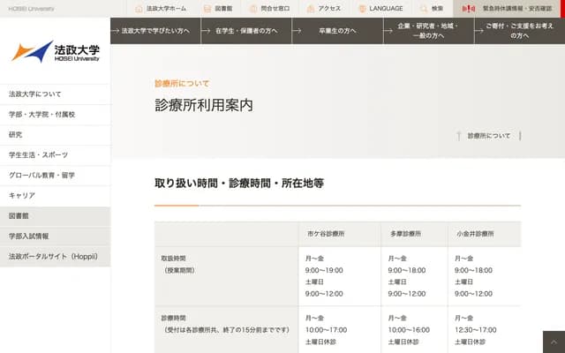Click the home icon beside 法政大学ホーム

coord(139,8)
